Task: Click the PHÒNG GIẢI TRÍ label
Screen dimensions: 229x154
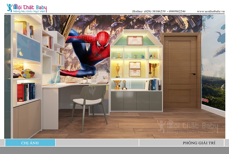Action: coord(199,143)
